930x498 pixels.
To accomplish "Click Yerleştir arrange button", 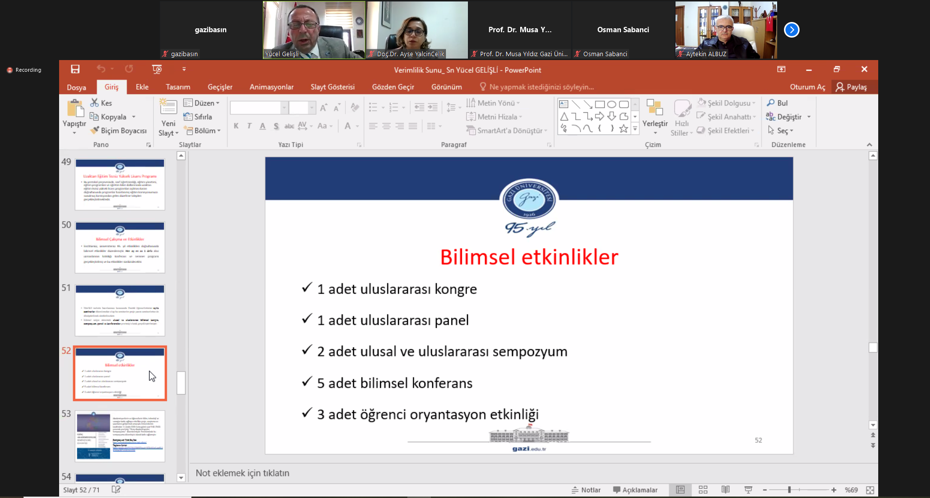I will [655, 117].
